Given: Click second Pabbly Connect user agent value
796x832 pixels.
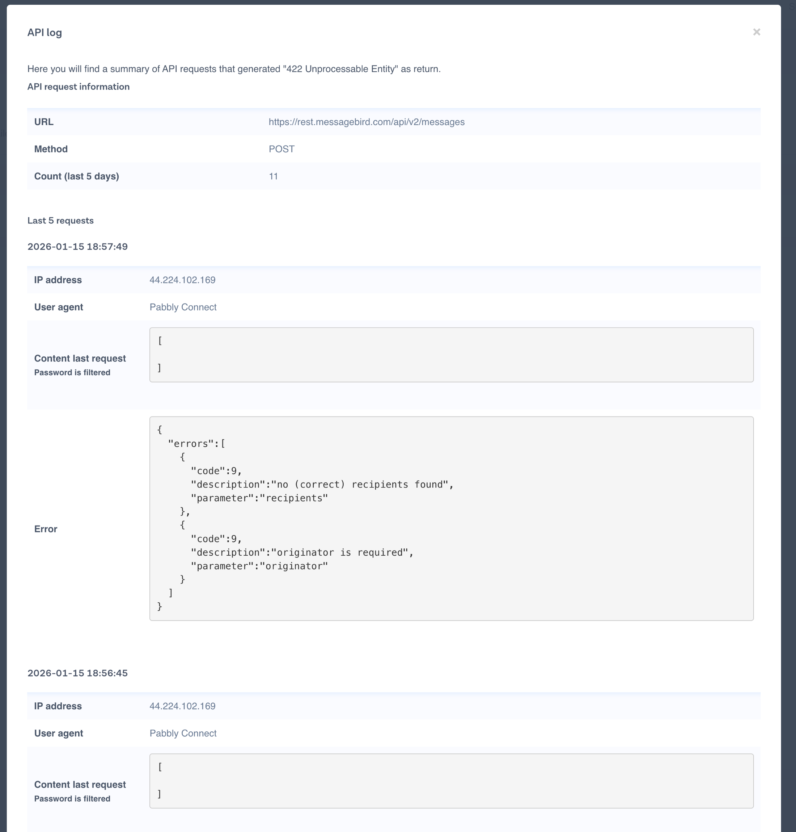Looking at the screenshot, I should coord(183,733).
